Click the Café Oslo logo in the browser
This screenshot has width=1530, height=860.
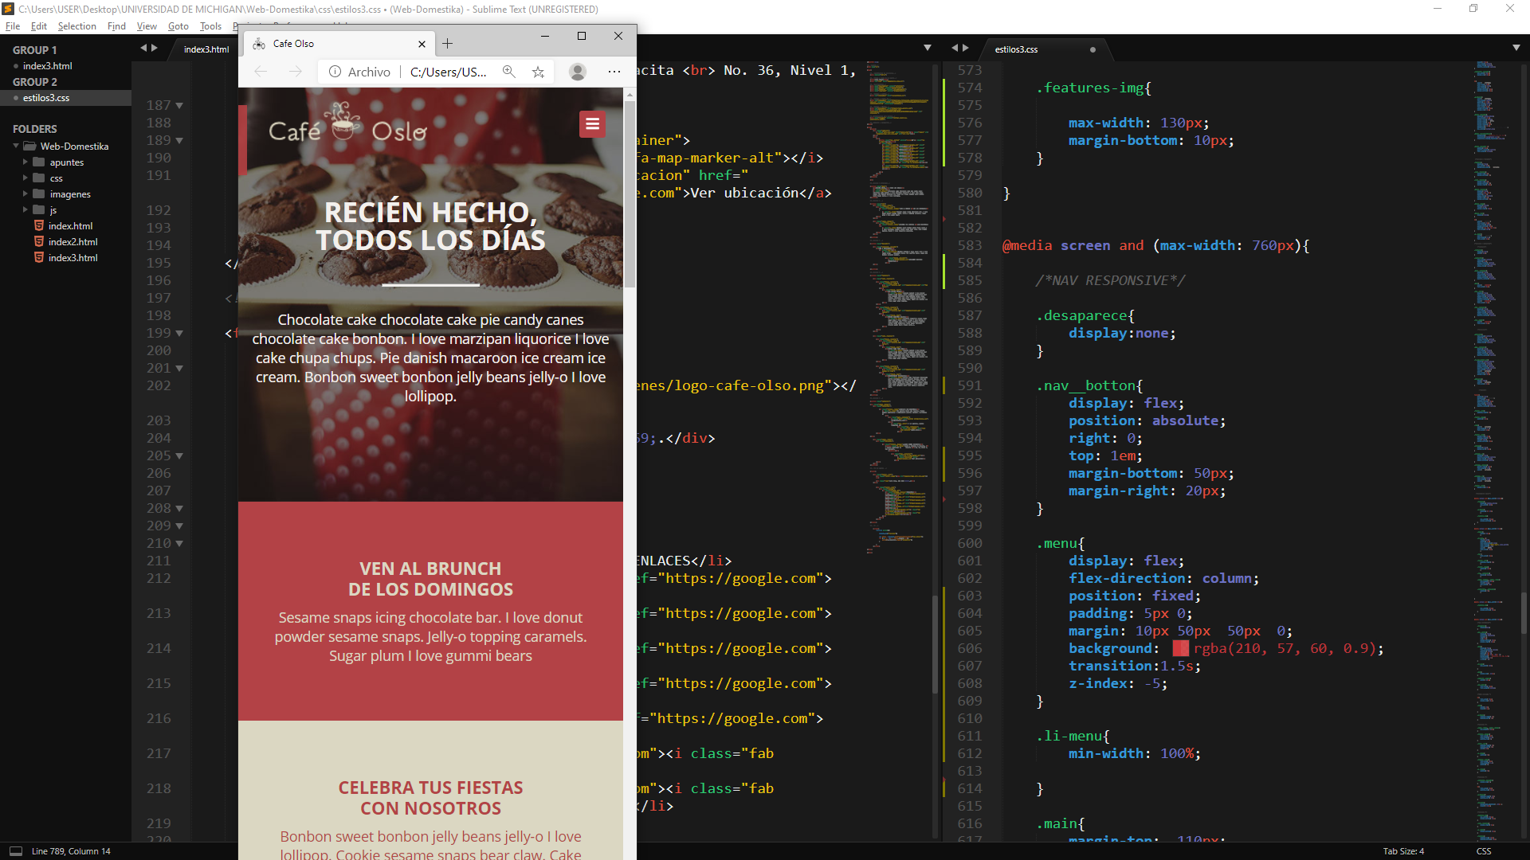click(347, 123)
